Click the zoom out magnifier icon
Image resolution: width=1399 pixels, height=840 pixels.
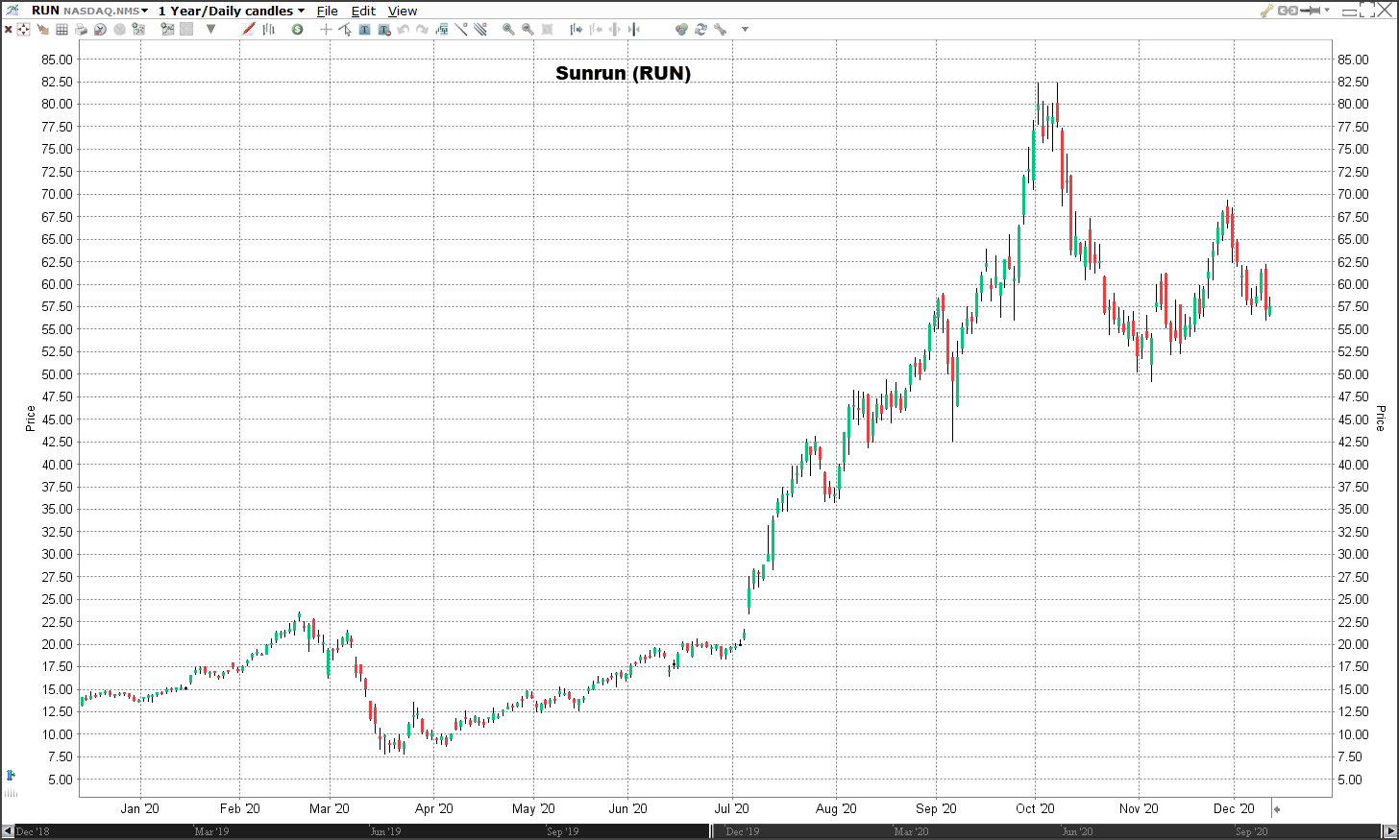point(528,30)
